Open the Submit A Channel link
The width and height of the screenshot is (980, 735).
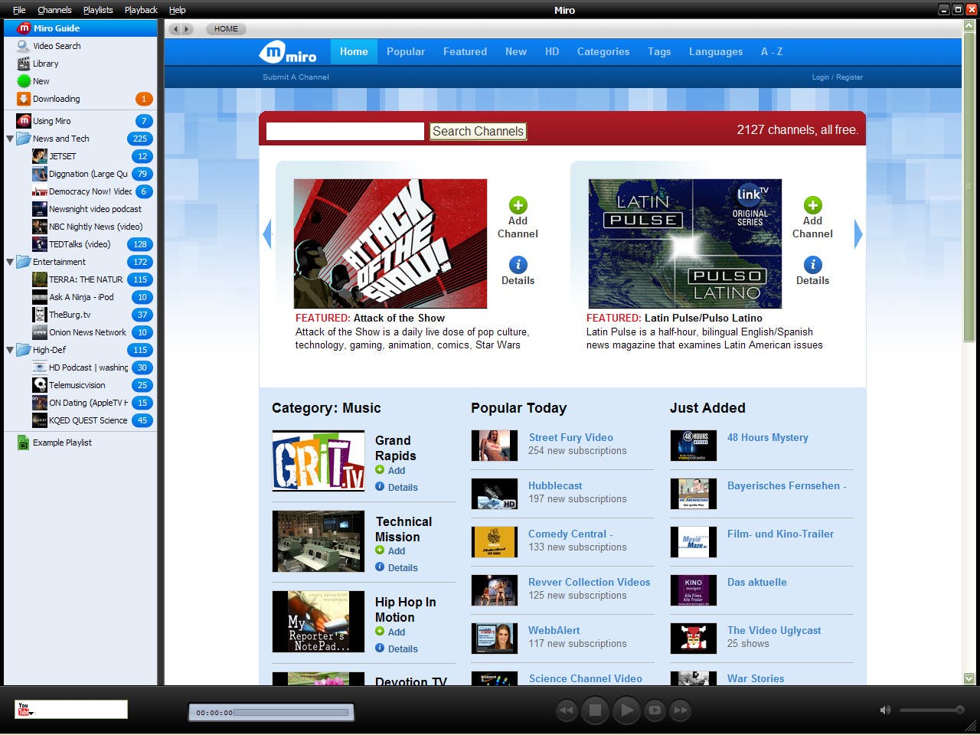[296, 77]
